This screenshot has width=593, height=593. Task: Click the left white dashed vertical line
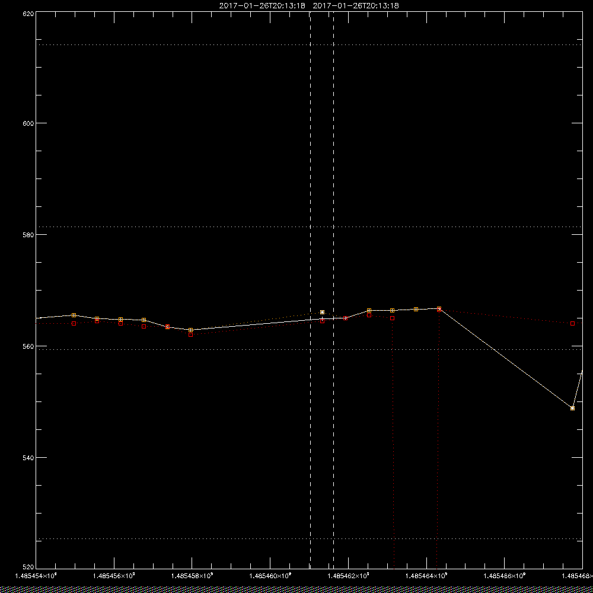click(x=311, y=290)
